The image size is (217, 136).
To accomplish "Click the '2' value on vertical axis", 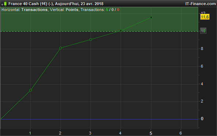I will click(202, 101).
